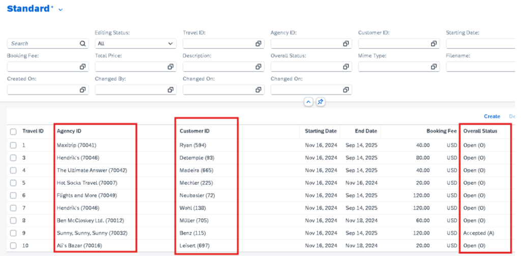Toggle the select all rows checkbox
Image resolution: width=521 pixels, height=256 pixels.
(13, 132)
